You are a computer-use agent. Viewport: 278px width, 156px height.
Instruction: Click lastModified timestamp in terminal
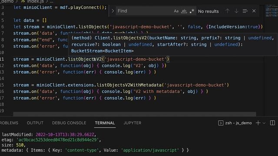pos(65,135)
